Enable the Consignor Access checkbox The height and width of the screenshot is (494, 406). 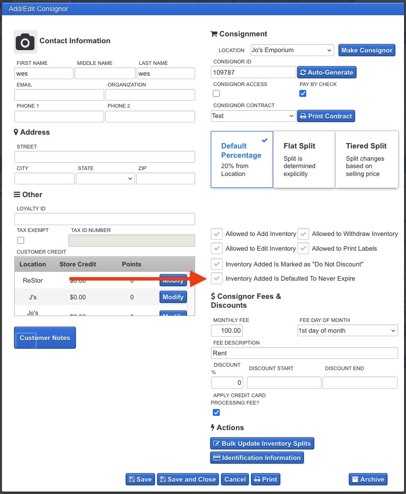[216, 93]
